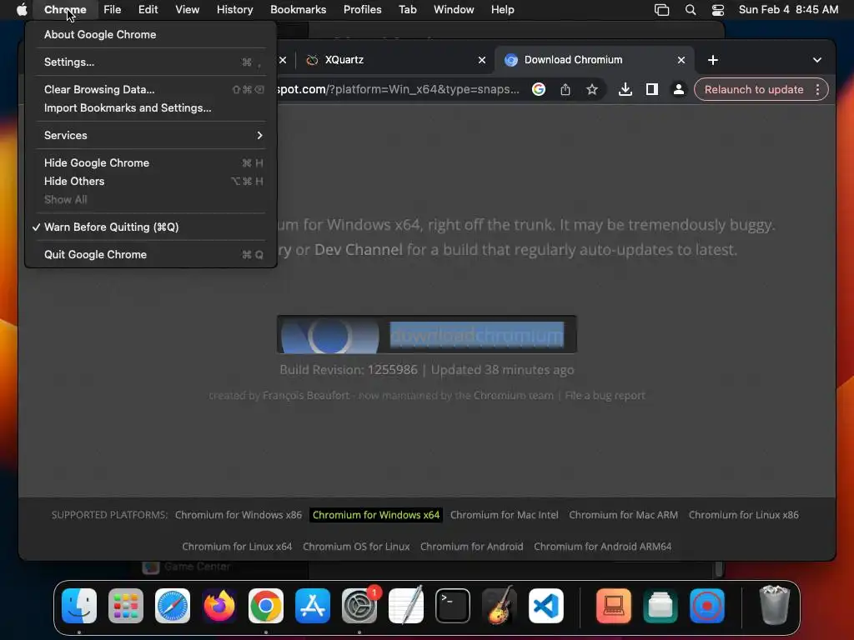Open File a bug report link
The height and width of the screenshot is (640, 854).
605,396
